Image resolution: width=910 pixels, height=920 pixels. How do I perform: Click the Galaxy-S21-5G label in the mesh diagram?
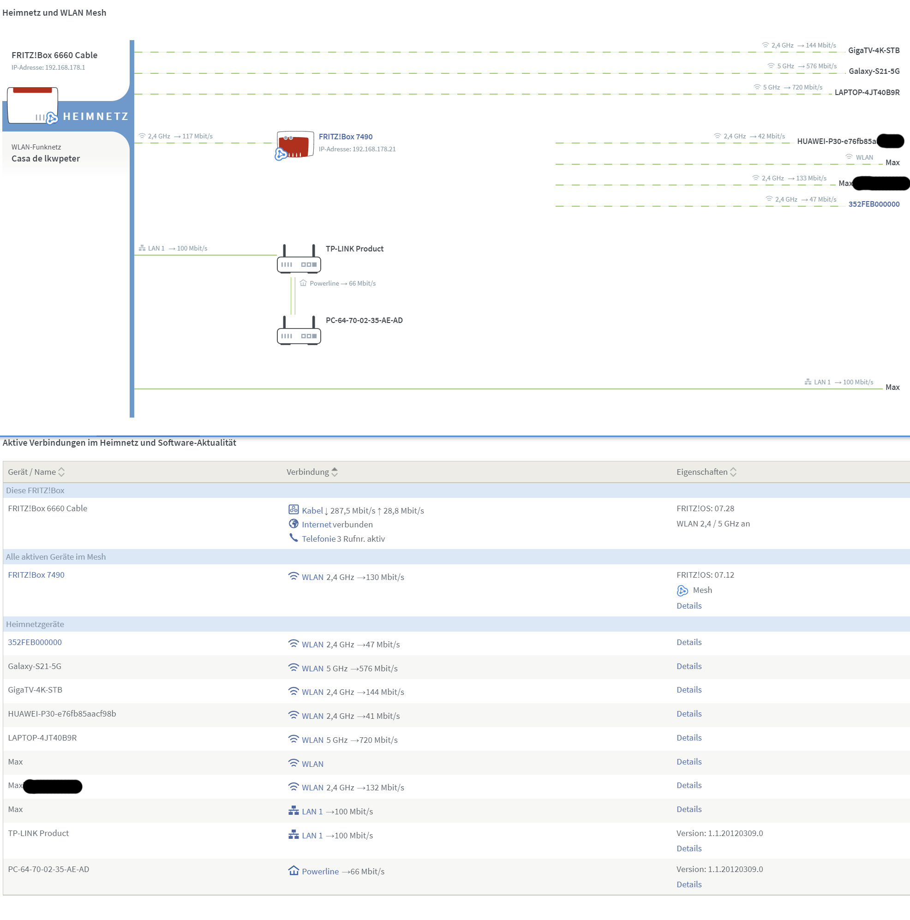pyautogui.click(x=874, y=71)
